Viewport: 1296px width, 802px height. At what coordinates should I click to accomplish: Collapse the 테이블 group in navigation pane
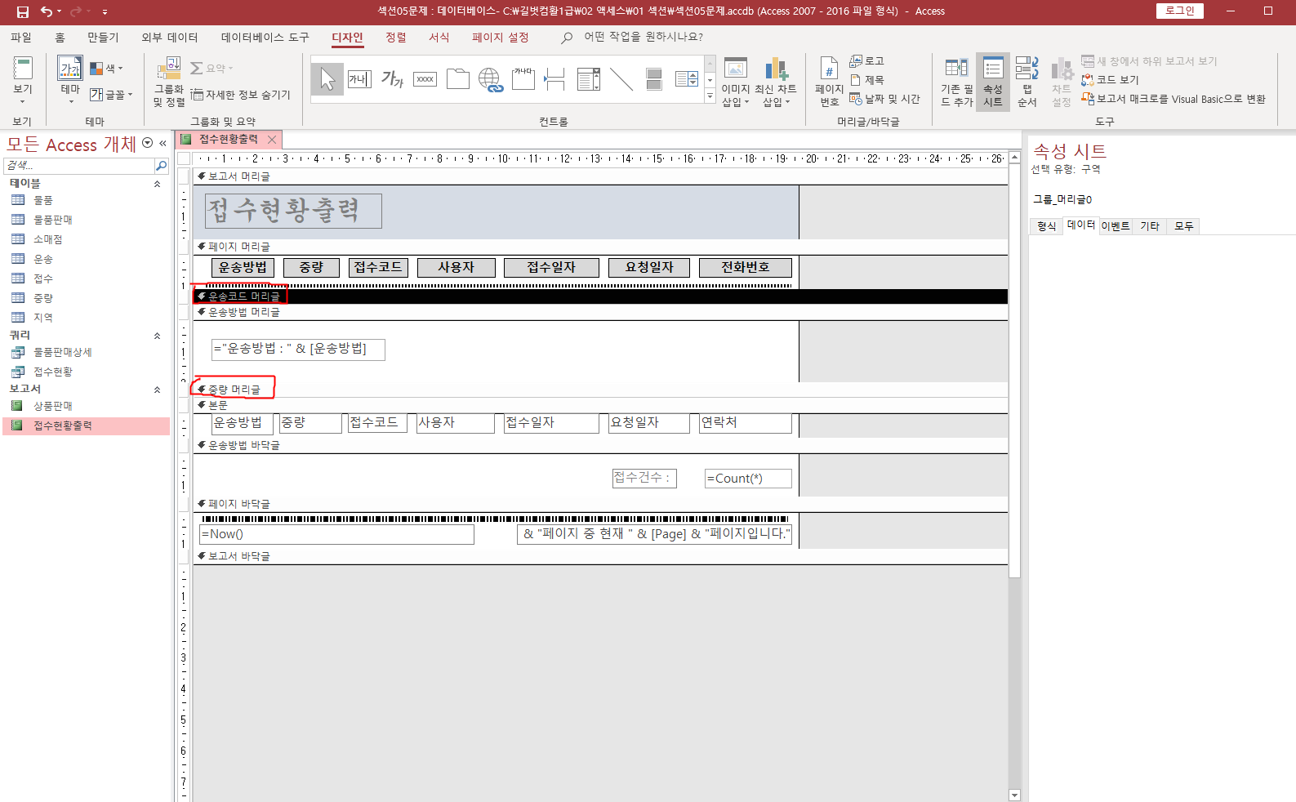click(157, 184)
